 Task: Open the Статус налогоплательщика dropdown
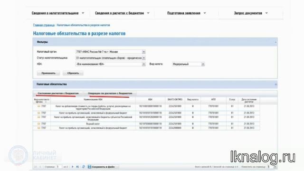click(x=143, y=58)
